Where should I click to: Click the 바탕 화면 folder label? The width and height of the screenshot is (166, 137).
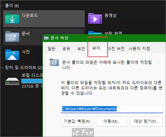(x=113, y=33)
